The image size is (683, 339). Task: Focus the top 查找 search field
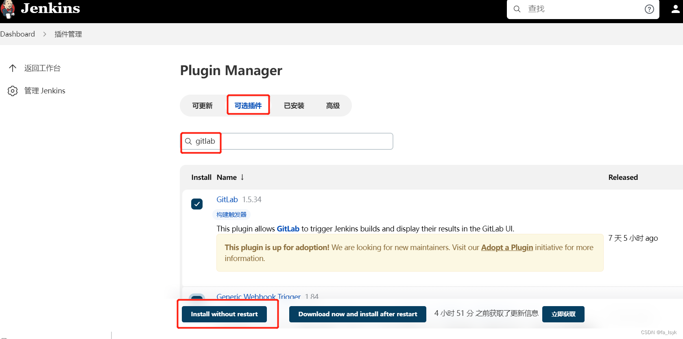(x=583, y=9)
